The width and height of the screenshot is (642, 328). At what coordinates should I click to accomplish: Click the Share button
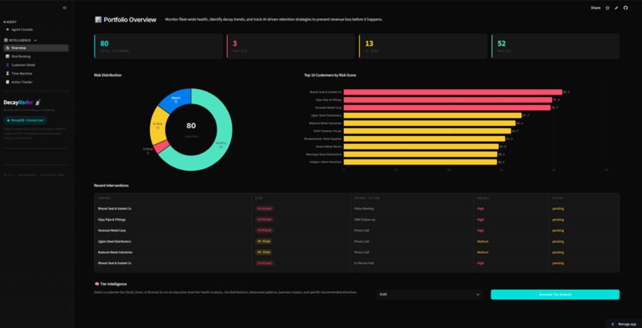(x=595, y=8)
